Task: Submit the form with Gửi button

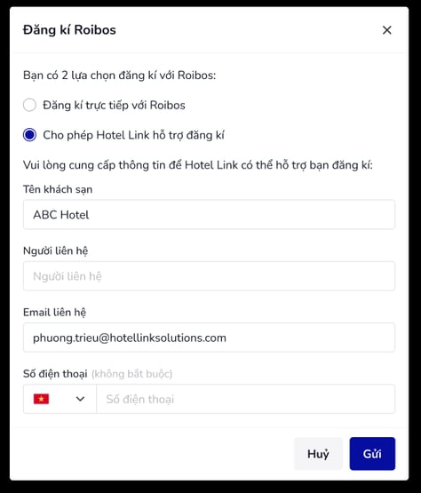Action: [372, 454]
